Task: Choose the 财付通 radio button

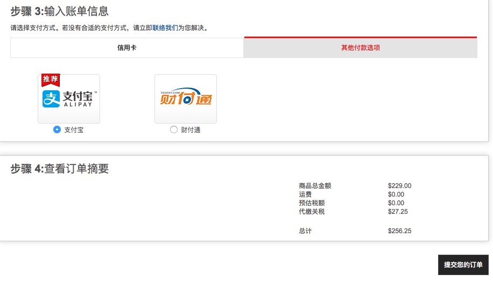Action: [x=173, y=129]
